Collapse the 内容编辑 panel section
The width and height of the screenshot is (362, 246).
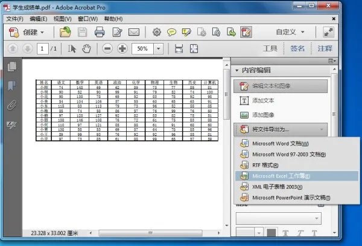(237, 70)
